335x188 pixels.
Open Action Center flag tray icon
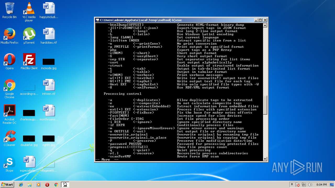click(298, 185)
